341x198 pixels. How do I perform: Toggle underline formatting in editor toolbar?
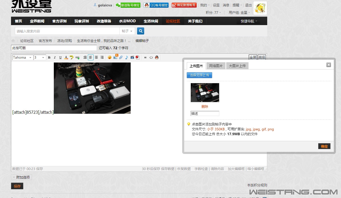60,57
